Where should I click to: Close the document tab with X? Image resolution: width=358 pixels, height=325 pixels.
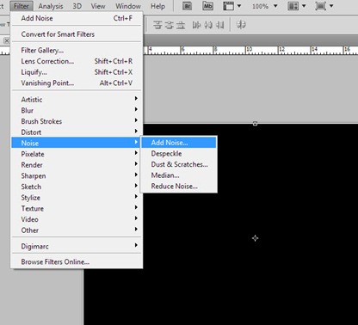tap(6, 40)
